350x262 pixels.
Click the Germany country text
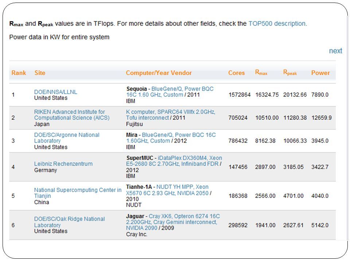click(x=46, y=170)
